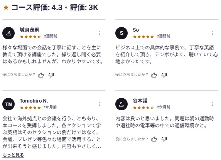This screenshot has height=160, width=221.
Task: Expand Tomohiro N.'s review with もっと見る
Action: click(x=13, y=155)
